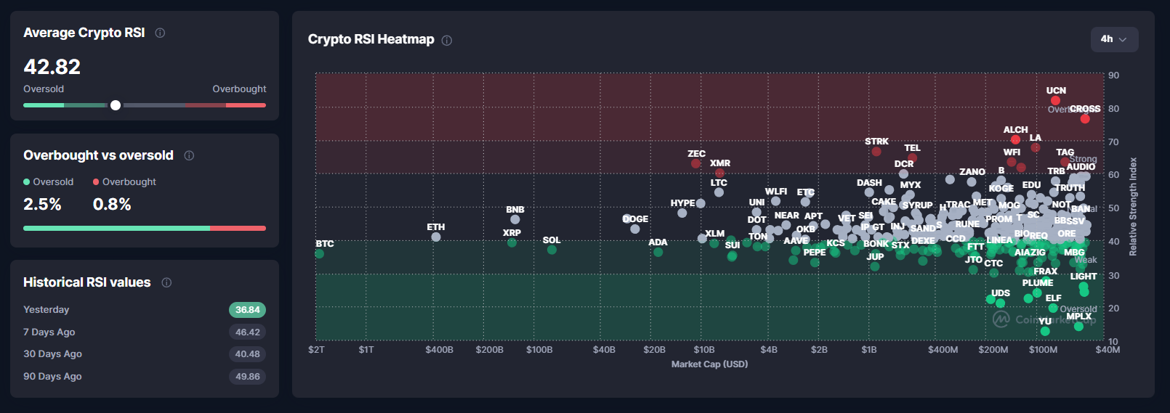Click the CoinMarketCap watermark logo
The image size is (1170, 413).
click(1001, 319)
